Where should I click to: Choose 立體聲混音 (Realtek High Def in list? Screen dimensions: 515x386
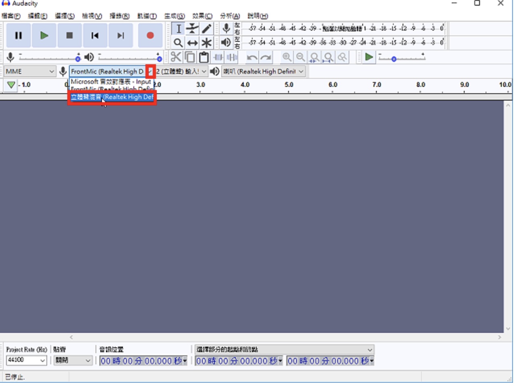pyautogui.click(x=112, y=97)
